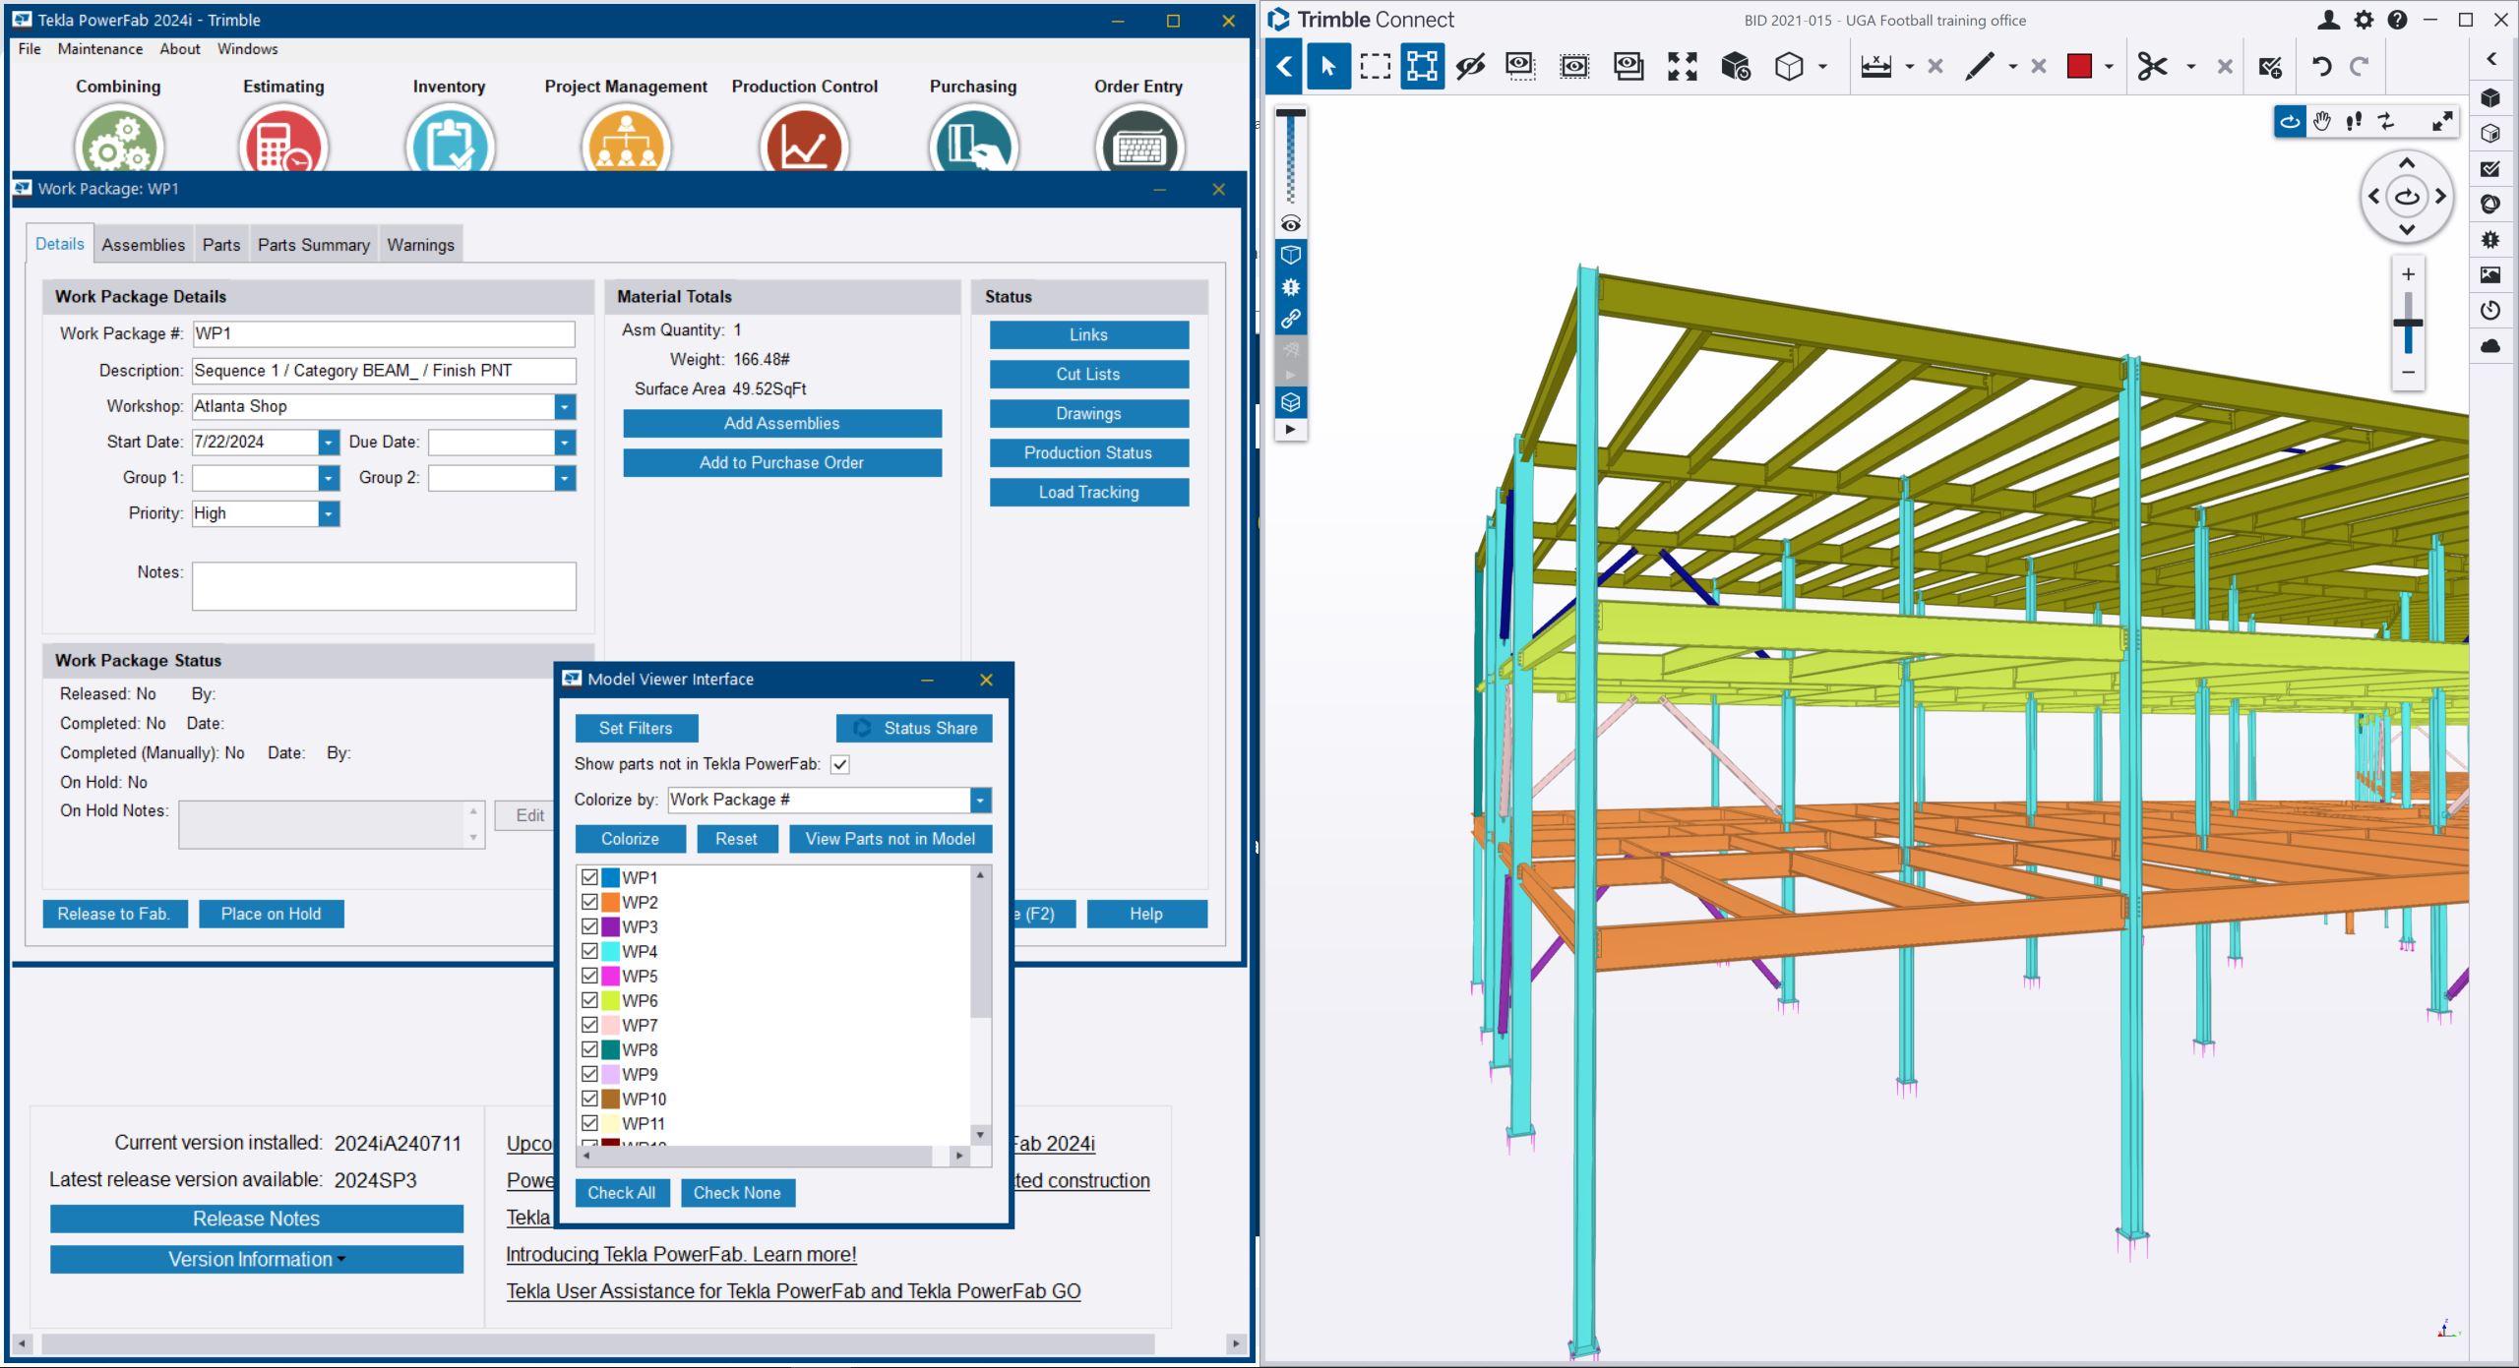The image size is (2519, 1368).
Task: Open the Production Control module icon
Action: [x=804, y=140]
